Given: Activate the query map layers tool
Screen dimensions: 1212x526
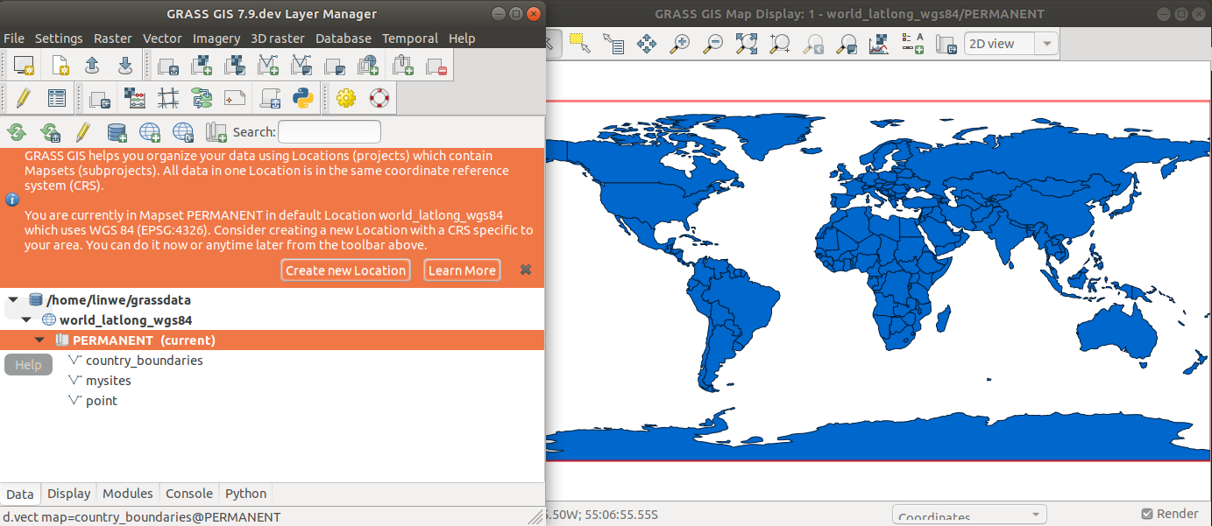Looking at the screenshot, I should (613, 43).
